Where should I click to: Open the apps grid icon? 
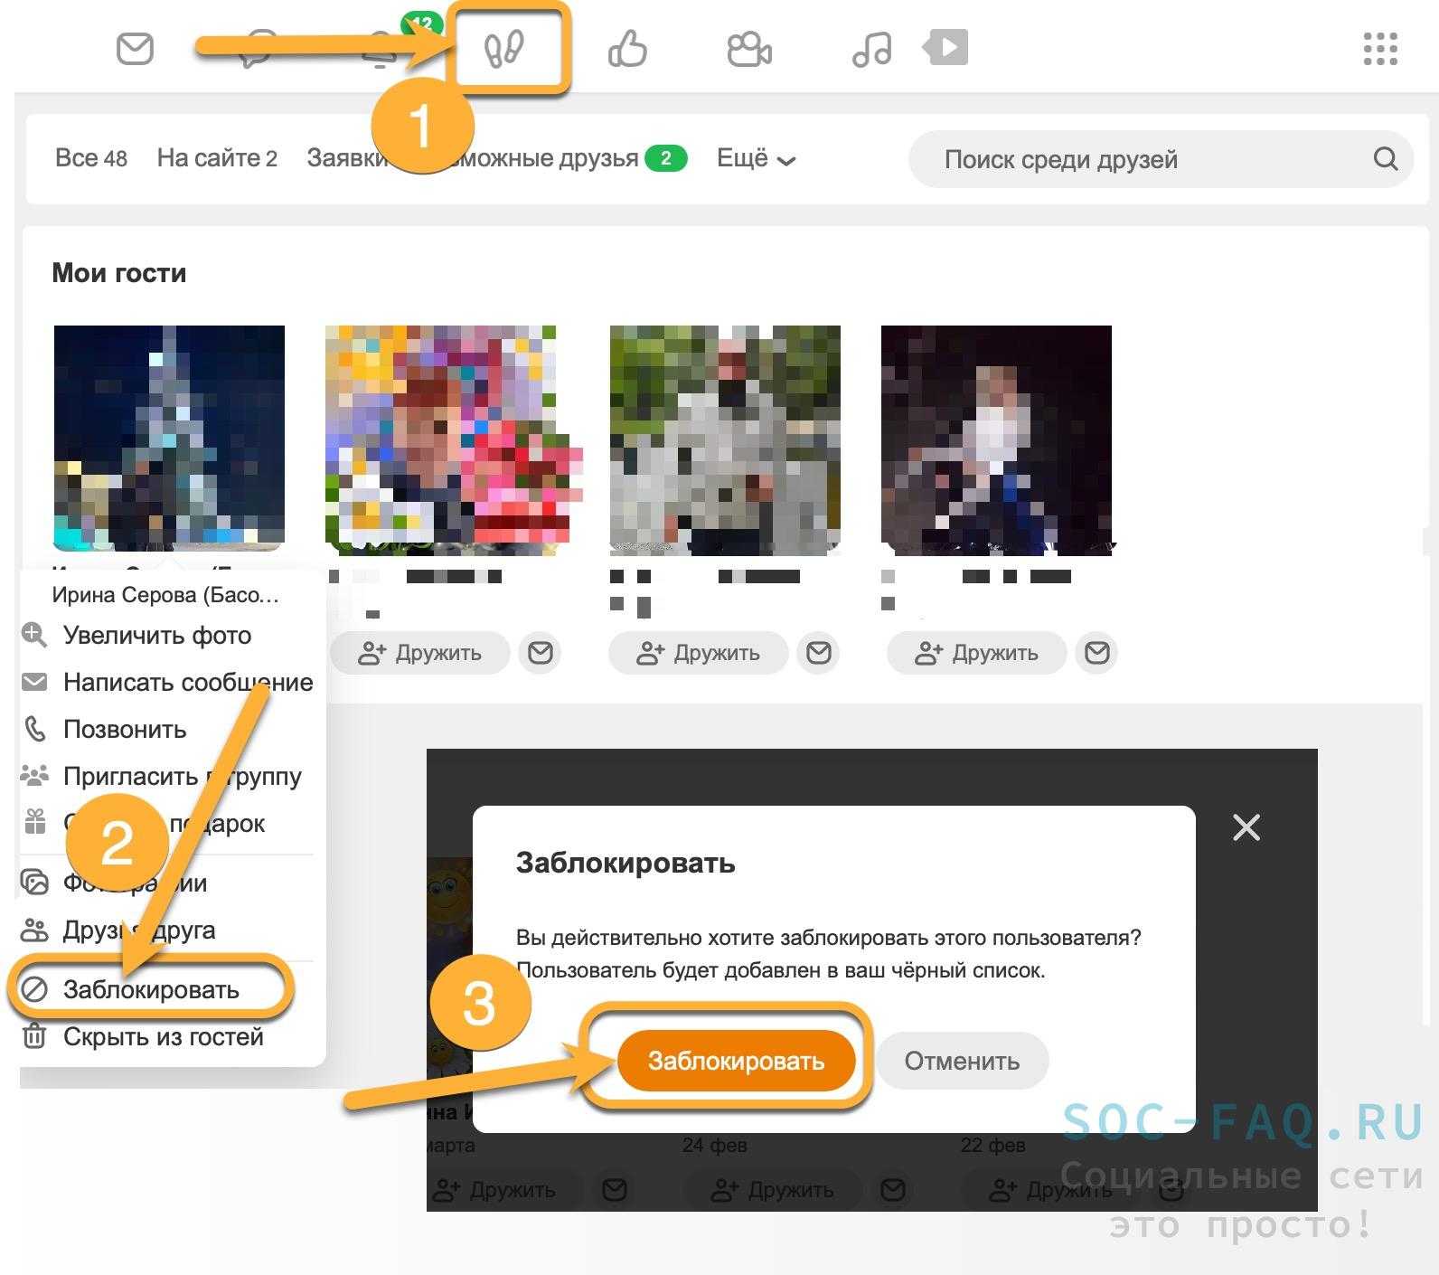click(x=1379, y=49)
